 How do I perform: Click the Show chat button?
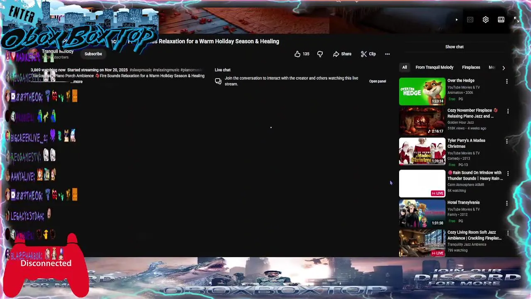(x=454, y=47)
